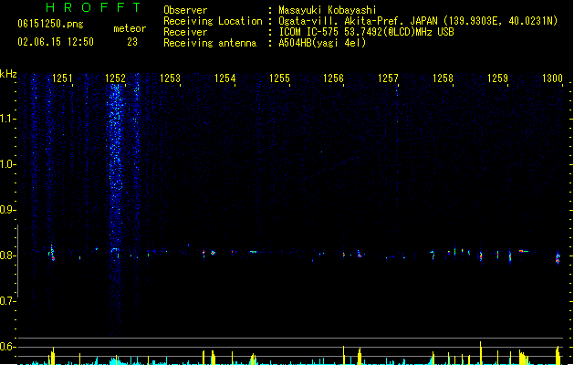Click the A504HB(yagi 4el) antenna text
Image resolution: width=574 pixels, height=365 pixels.
click(x=322, y=43)
